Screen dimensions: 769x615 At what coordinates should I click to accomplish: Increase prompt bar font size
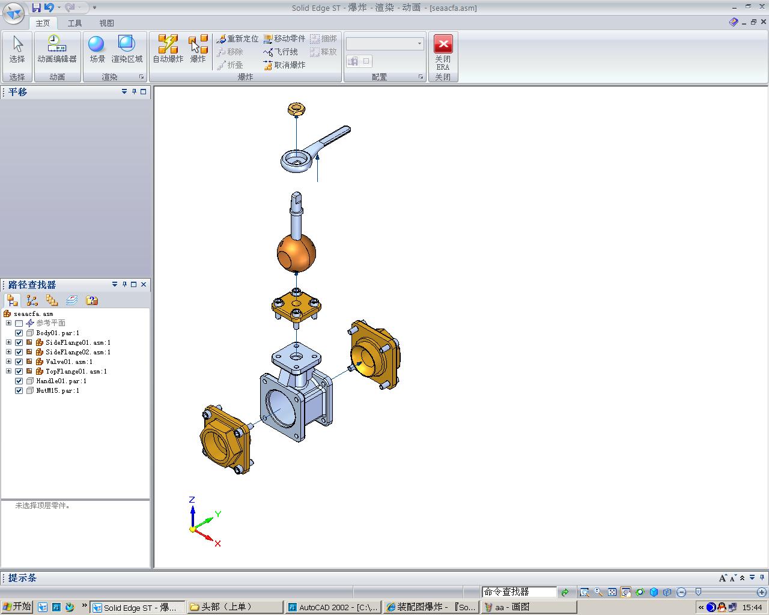(723, 578)
